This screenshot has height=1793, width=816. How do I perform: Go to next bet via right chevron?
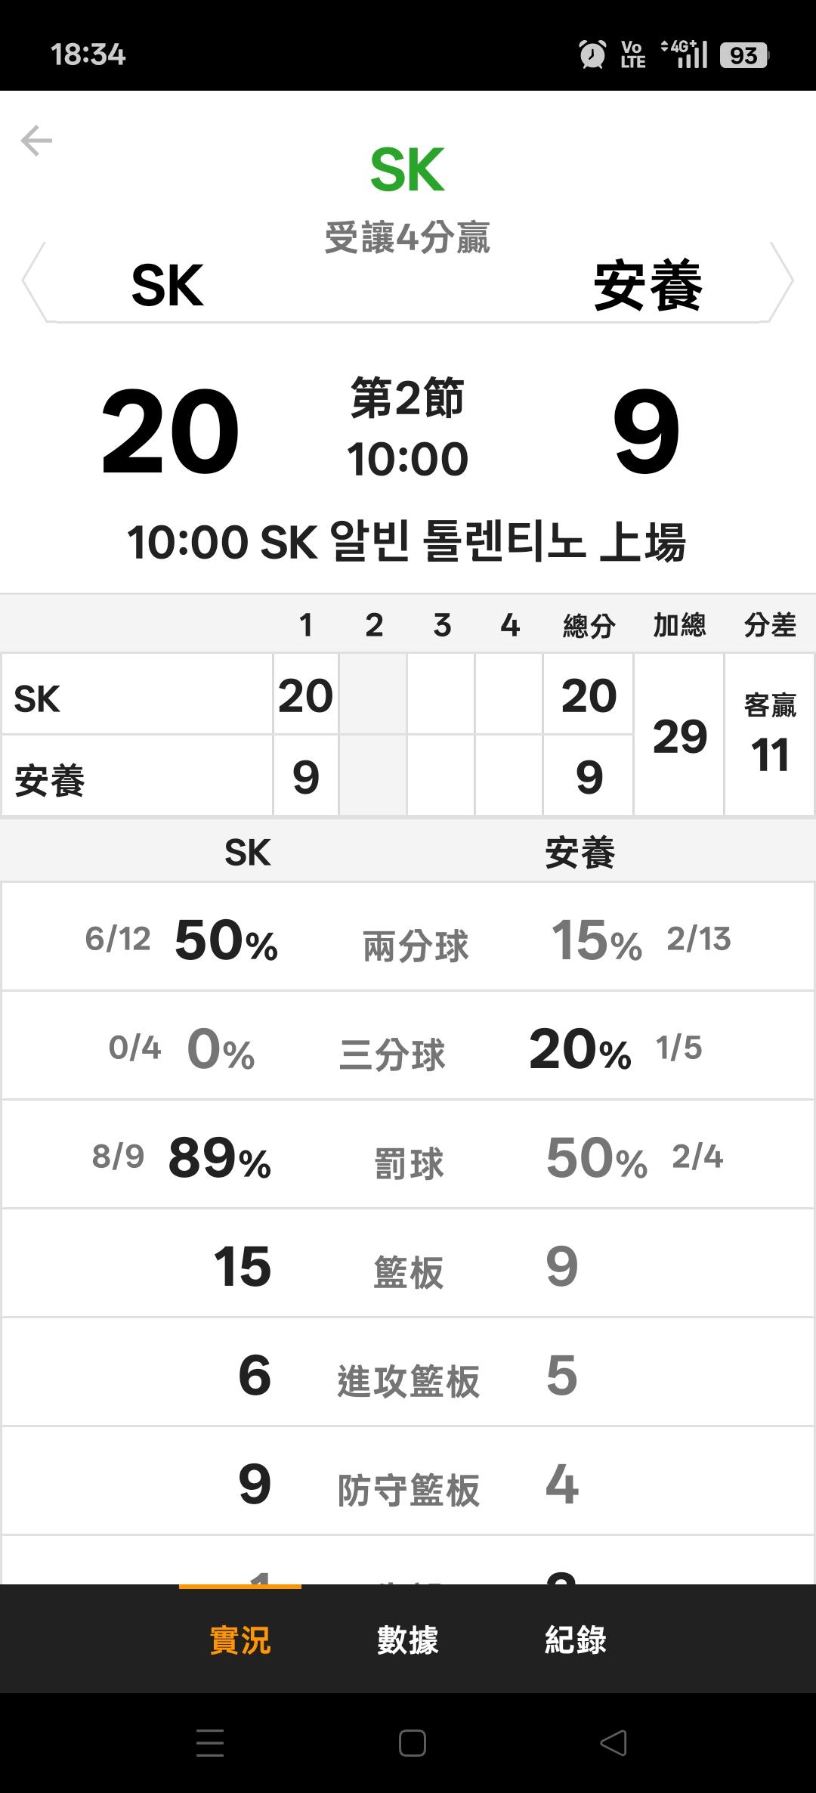pos(783,280)
